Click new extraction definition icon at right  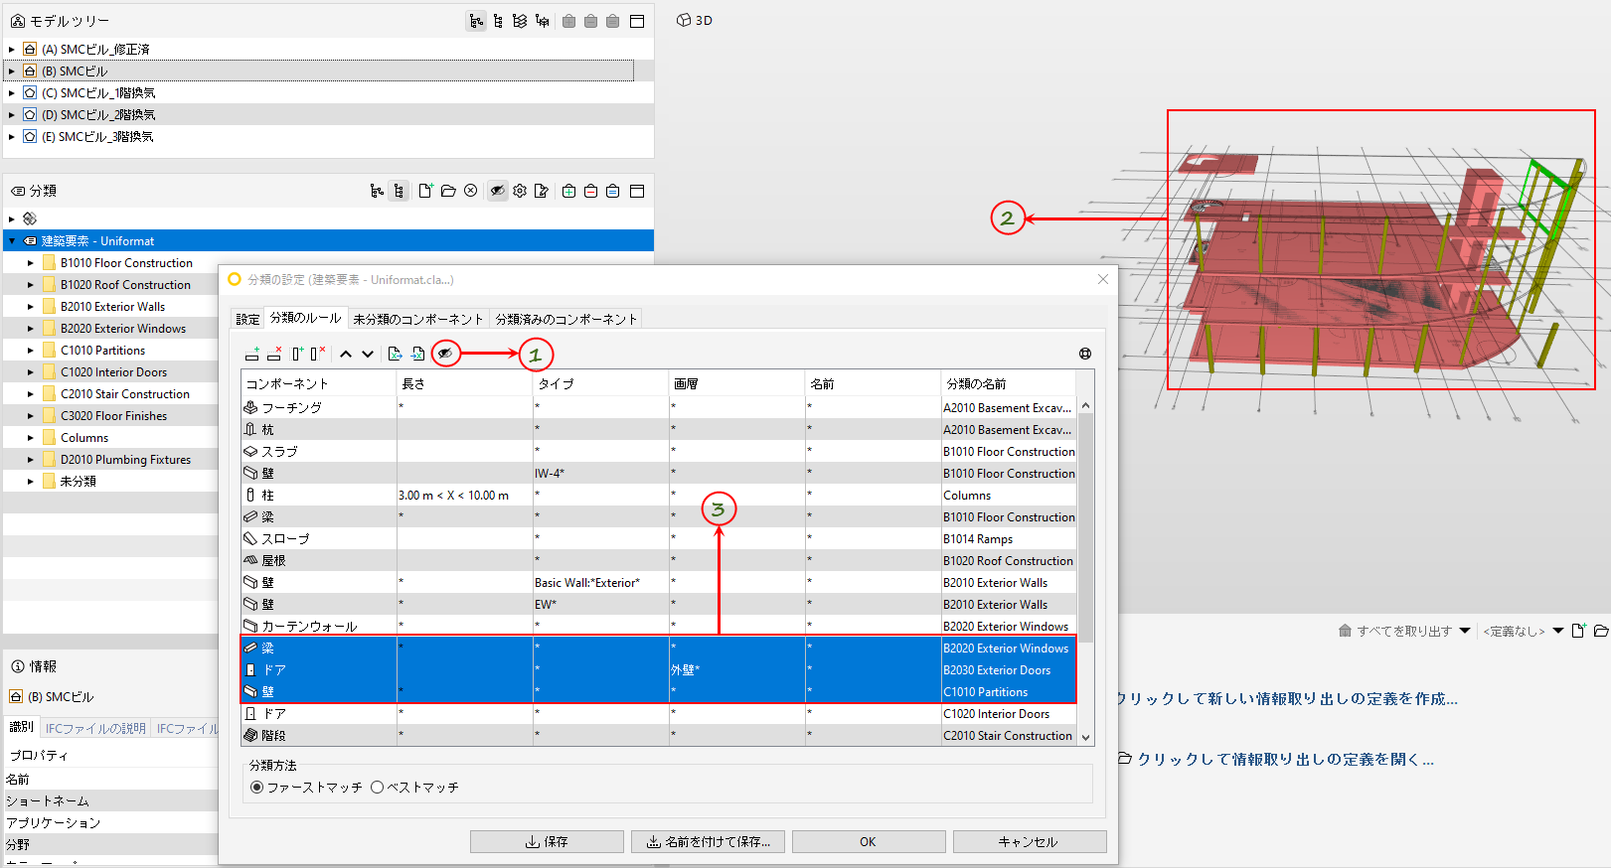[x=1578, y=631]
